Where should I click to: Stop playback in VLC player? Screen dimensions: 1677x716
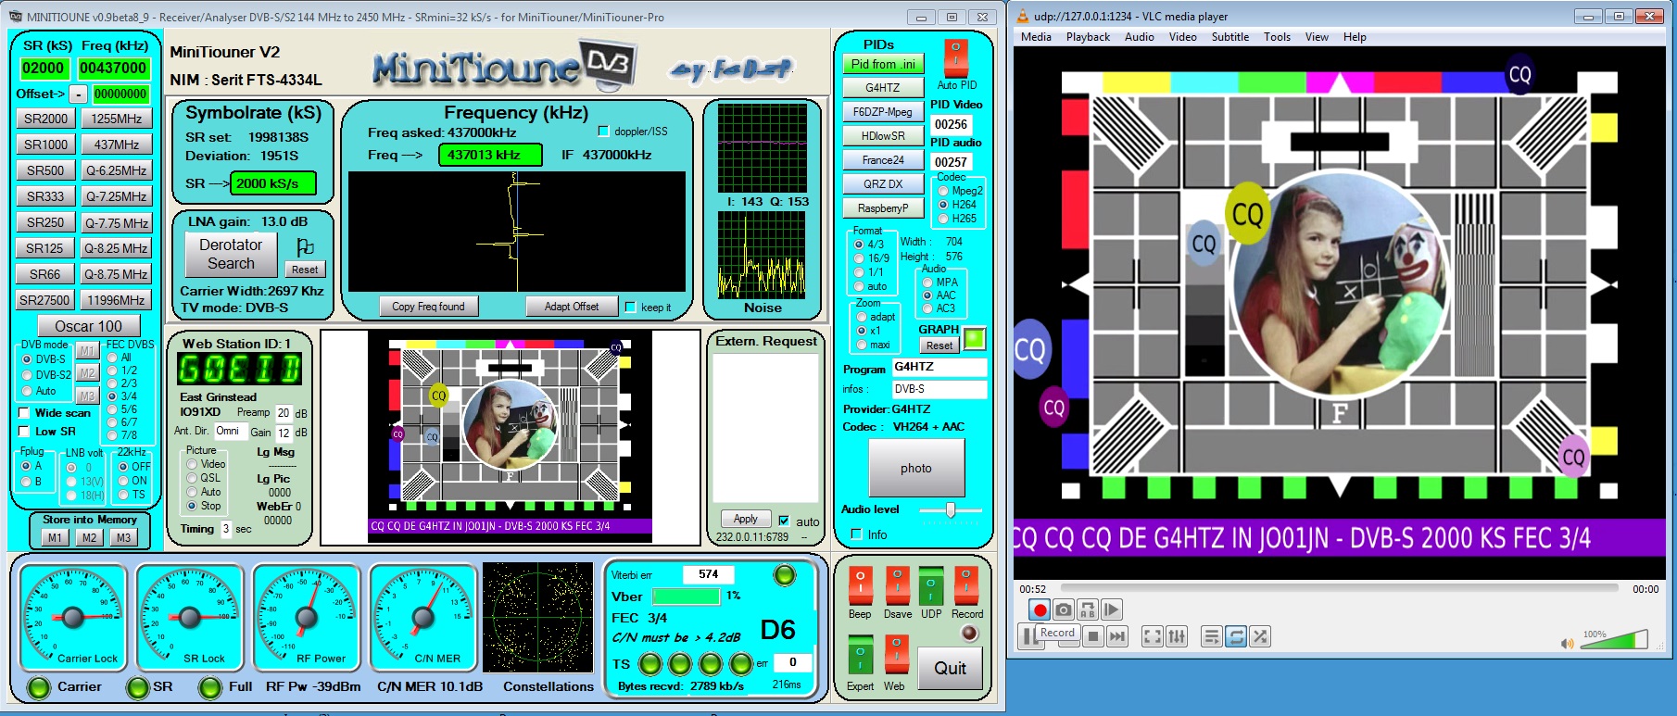[1093, 636]
